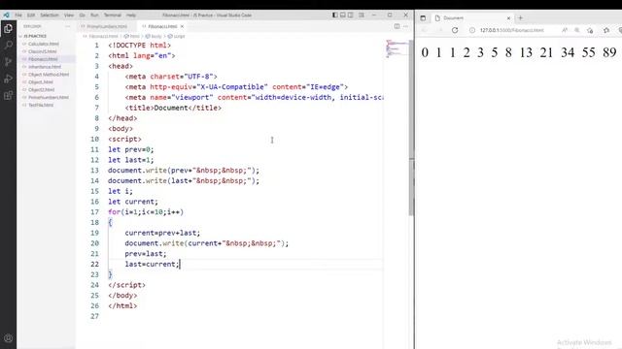Open the Run and Debug view
This screenshot has height=349, width=622.
tap(8, 79)
